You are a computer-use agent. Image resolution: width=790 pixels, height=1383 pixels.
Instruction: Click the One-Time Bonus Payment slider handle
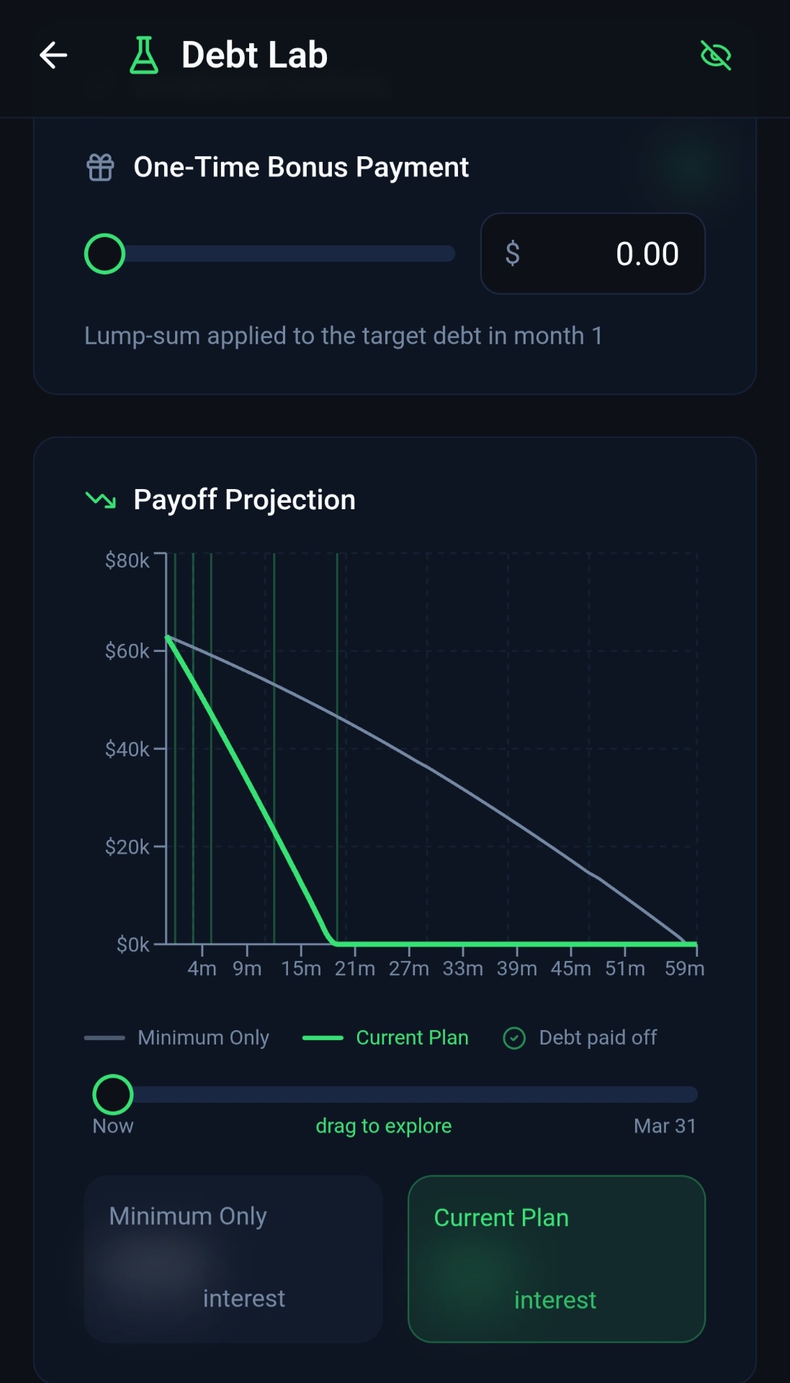click(104, 254)
